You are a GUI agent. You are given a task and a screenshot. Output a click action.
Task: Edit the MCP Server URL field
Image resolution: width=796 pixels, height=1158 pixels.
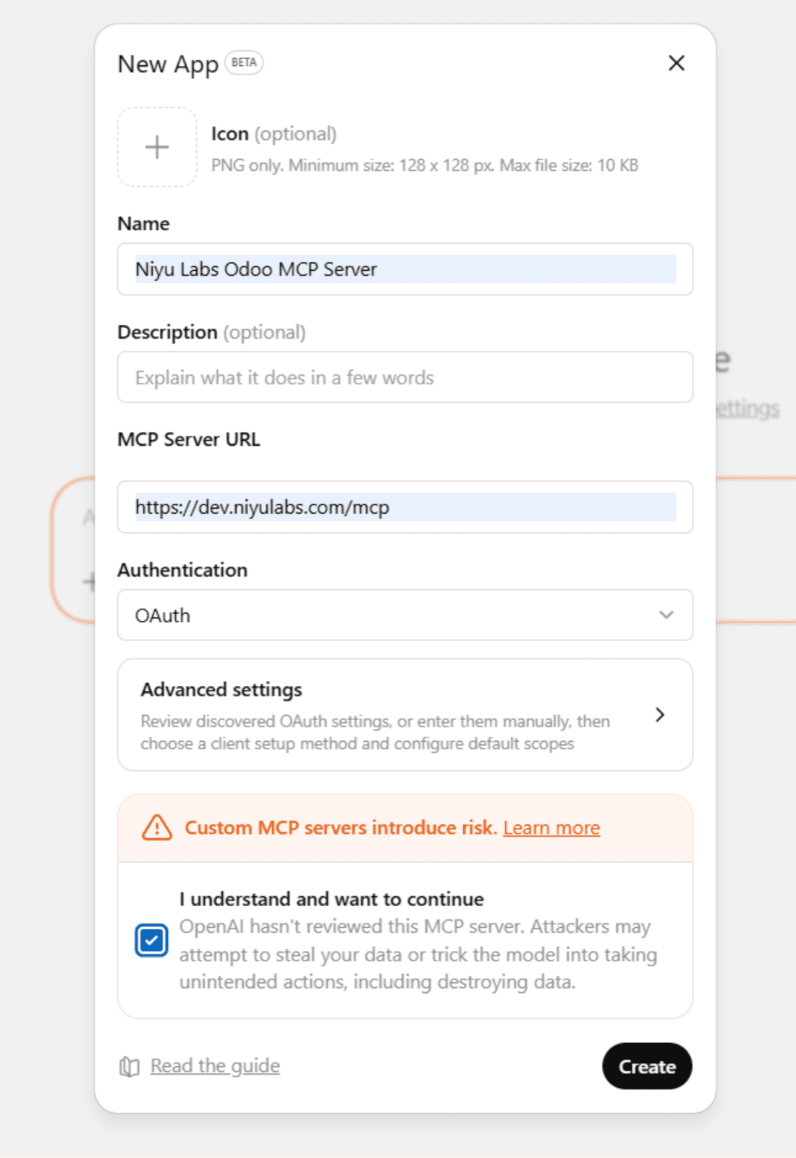(x=405, y=507)
